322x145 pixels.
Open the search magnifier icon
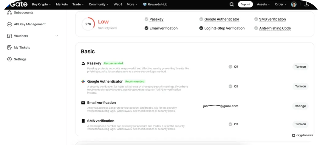point(232,4)
